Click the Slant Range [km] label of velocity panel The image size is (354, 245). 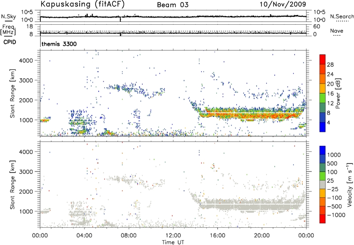(12, 184)
